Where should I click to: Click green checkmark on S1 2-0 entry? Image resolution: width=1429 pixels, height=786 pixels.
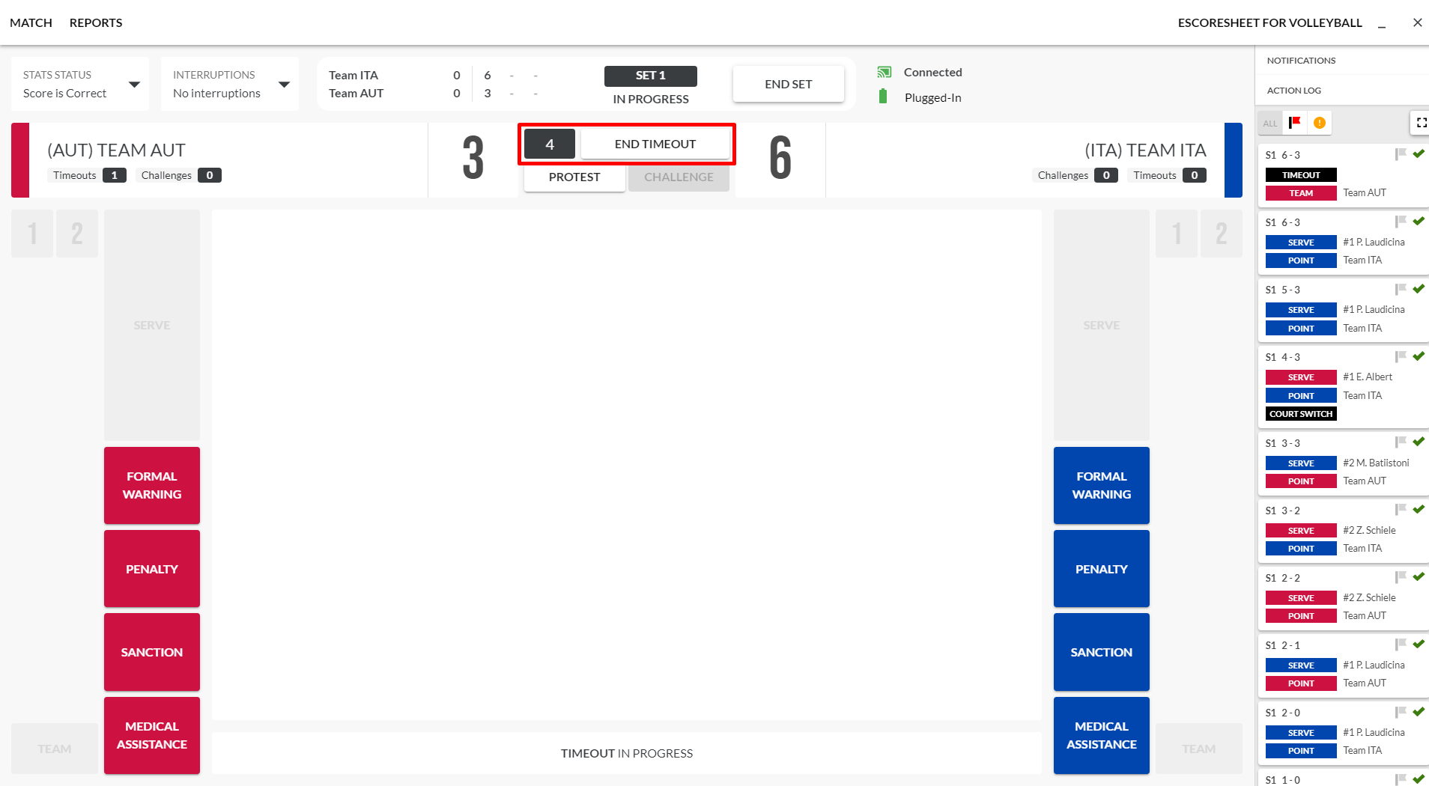(x=1419, y=711)
